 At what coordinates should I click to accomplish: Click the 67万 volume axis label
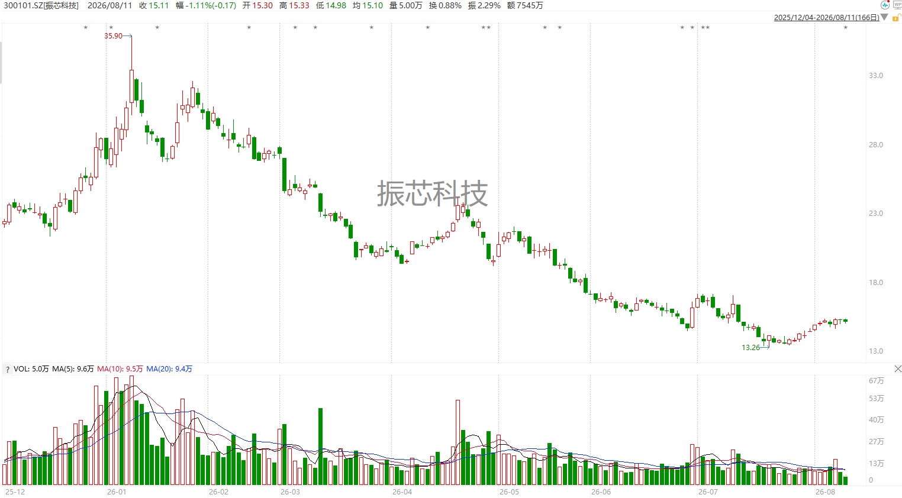click(876, 381)
